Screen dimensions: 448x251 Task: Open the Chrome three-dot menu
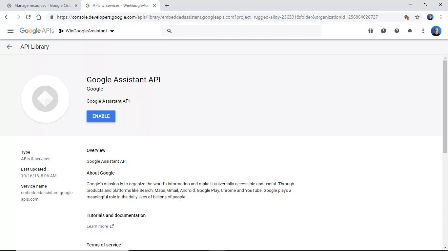(x=441, y=17)
